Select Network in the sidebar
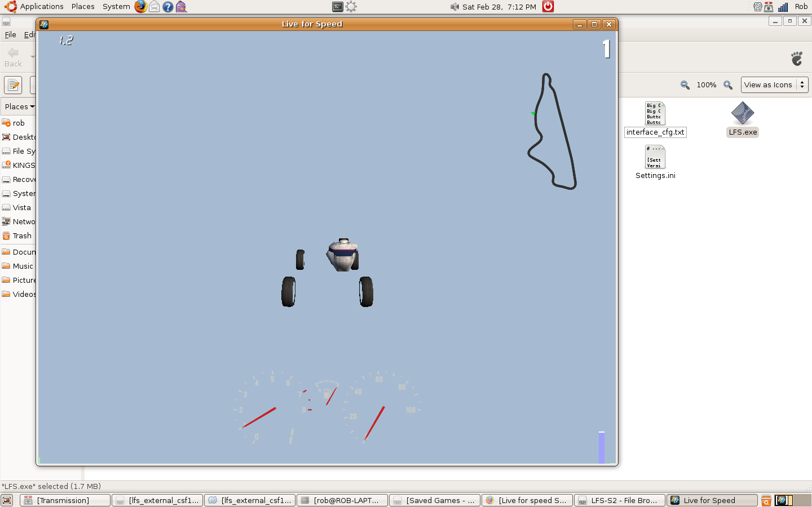The width and height of the screenshot is (812, 507). (x=19, y=221)
